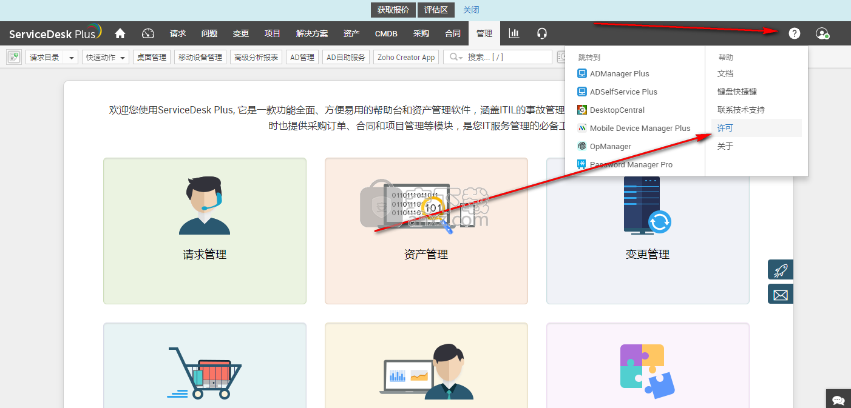Open the dashboard gauge icon
Screen dimensions: 851x408
[x=149, y=33]
